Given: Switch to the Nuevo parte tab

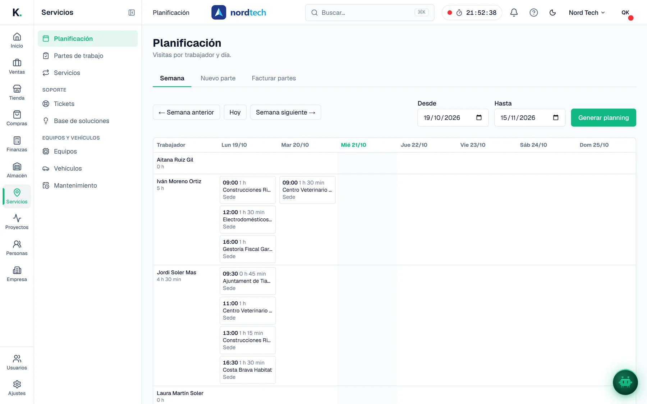Looking at the screenshot, I should point(218,78).
